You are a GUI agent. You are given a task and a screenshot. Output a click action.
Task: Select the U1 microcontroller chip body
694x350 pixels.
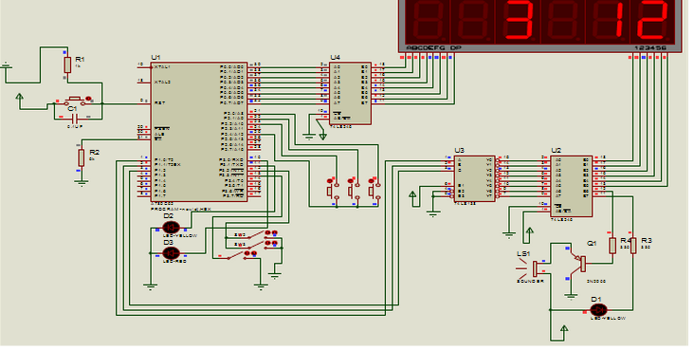pyautogui.click(x=199, y=132)
